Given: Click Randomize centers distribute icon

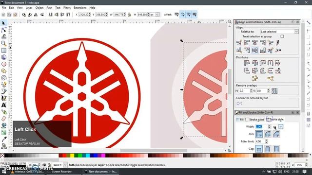Looking at the screenshot, I should (254, 78).
